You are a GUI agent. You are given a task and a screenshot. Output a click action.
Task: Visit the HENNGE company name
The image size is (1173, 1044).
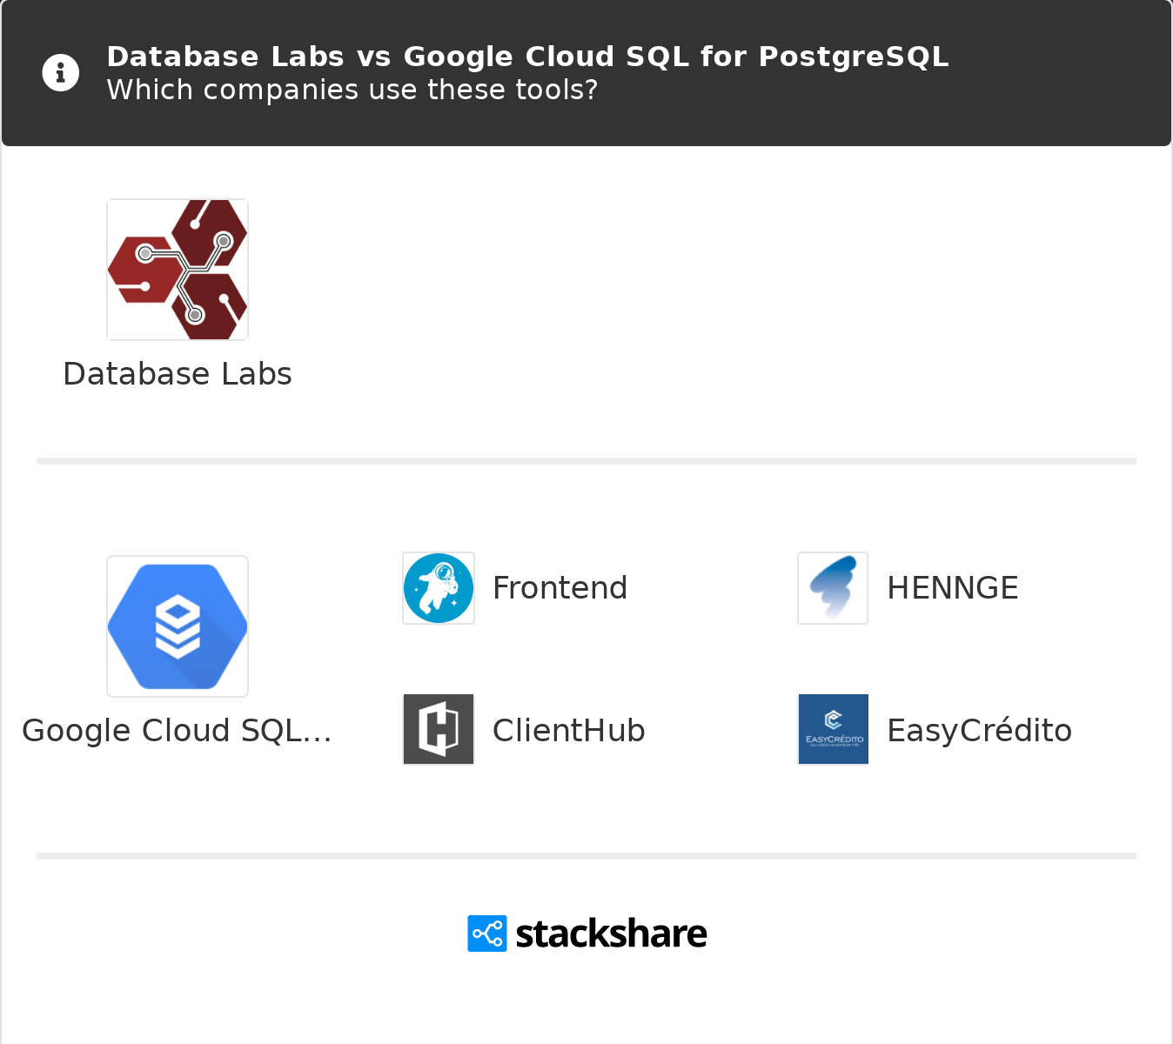pyautogui.click(x=953, y=588)
